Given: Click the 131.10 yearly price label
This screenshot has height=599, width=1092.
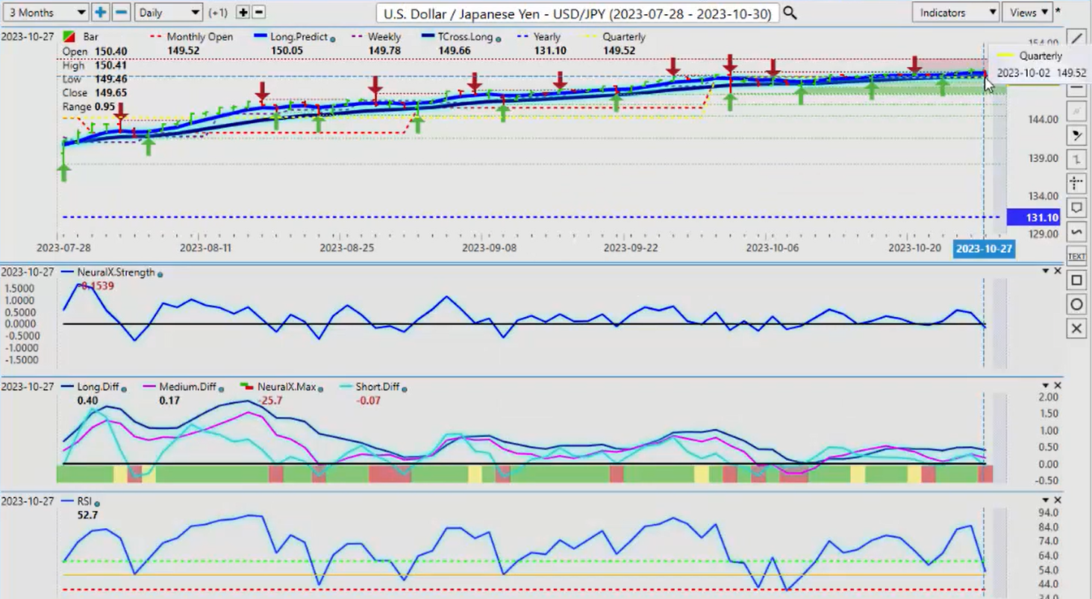Looking at the screenshot, I should pyautogui.click(x=1033, y=217).
